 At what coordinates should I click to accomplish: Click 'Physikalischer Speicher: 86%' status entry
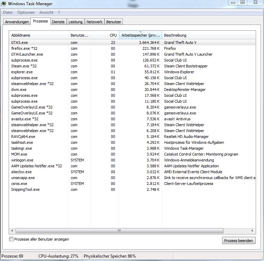[110, 256]
